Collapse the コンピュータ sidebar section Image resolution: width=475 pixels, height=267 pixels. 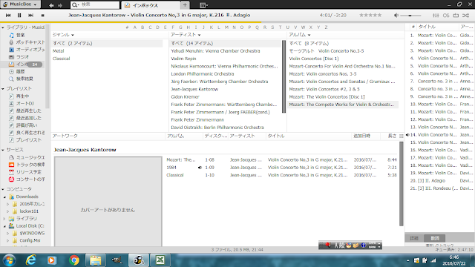pyautogui.click(x=3, y=189)
